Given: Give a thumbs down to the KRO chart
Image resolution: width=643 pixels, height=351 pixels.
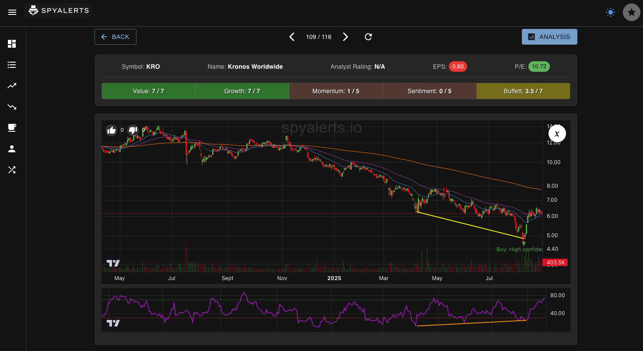Looking at the screenshot, I should pos(133,130).
